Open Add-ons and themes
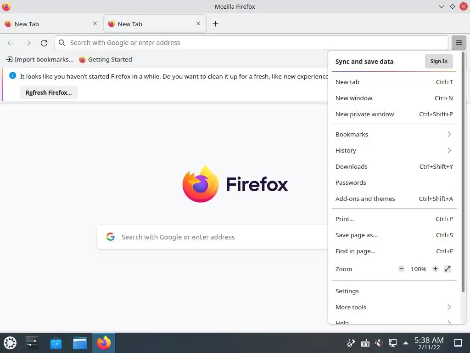 pyautogui.click(x=394, y=199)
